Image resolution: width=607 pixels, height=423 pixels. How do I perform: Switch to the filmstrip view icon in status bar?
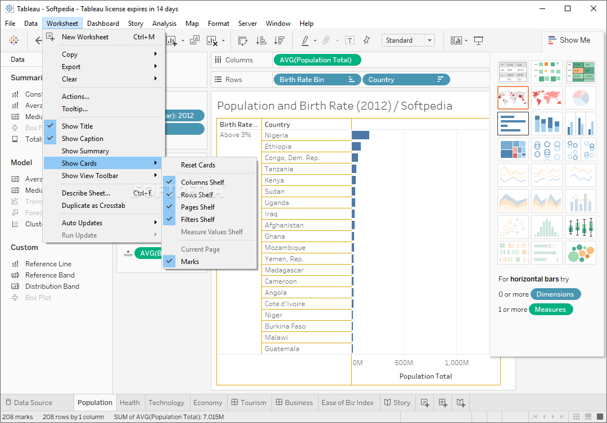click(588, 416)
